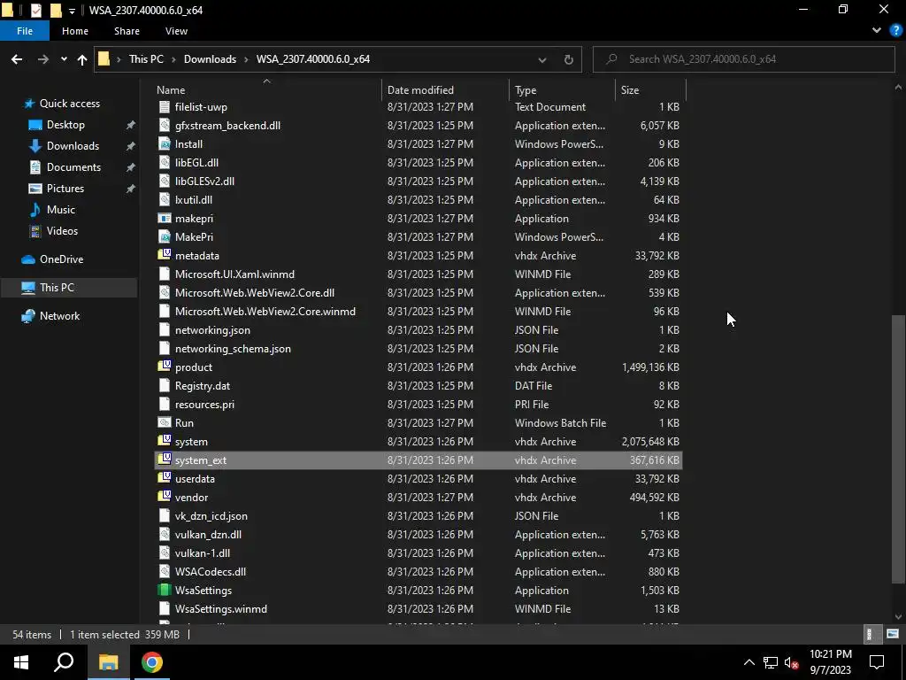Select the filelist-uwp text document icon
The image size is (906, 680).
[165, 107]
